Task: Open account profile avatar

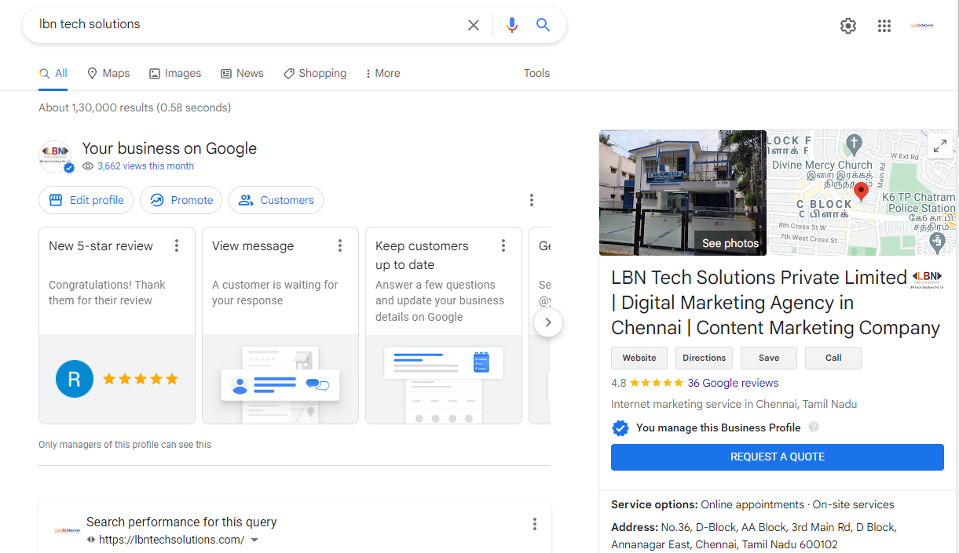Action: click(x=922, y=25)
